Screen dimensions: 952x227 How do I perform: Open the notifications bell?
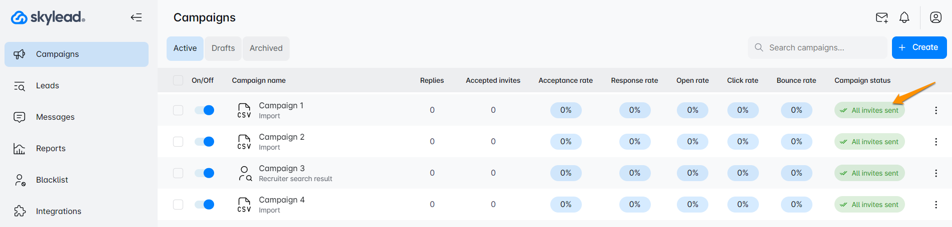[904, 18]
